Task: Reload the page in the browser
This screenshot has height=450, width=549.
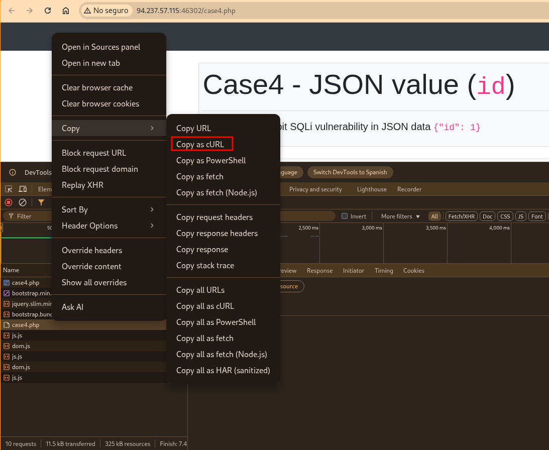Action: point(48,11)
